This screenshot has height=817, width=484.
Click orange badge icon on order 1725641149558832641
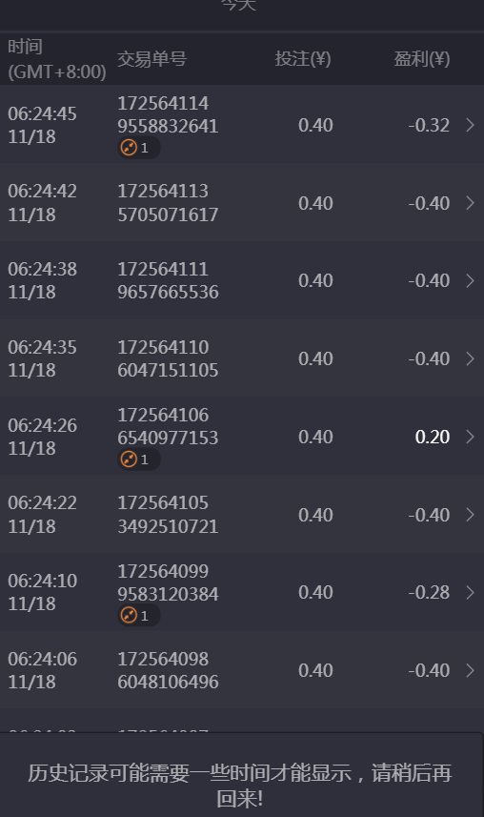click(129, 148)
